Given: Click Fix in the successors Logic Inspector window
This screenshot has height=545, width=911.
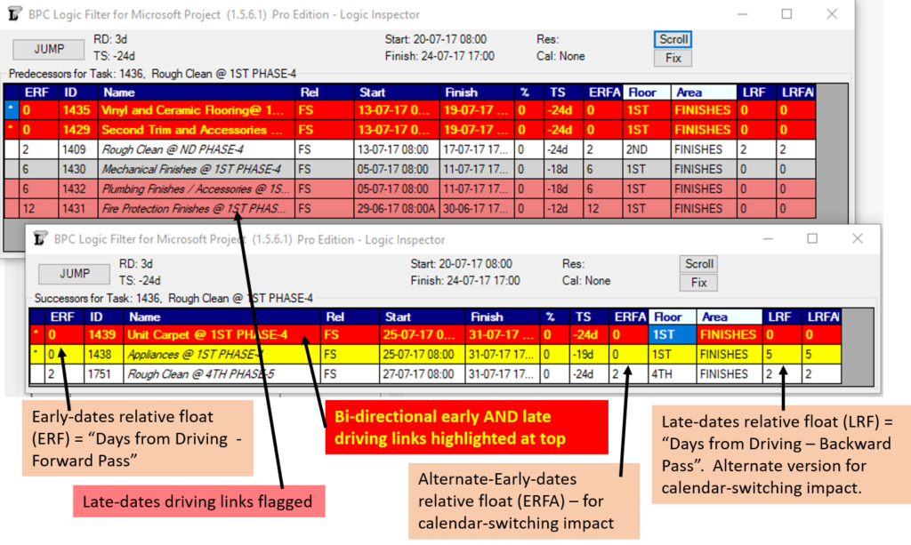Looking at the screenshot, I should pyautogui.click(x=698, y=282).
